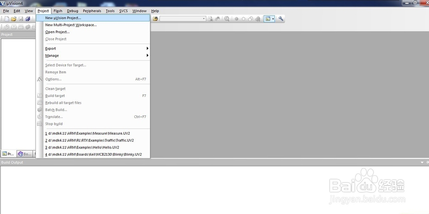This screenshot has height=214, width=429.
Task: Open recent project Hello.UV2
Action: (93, 148)
